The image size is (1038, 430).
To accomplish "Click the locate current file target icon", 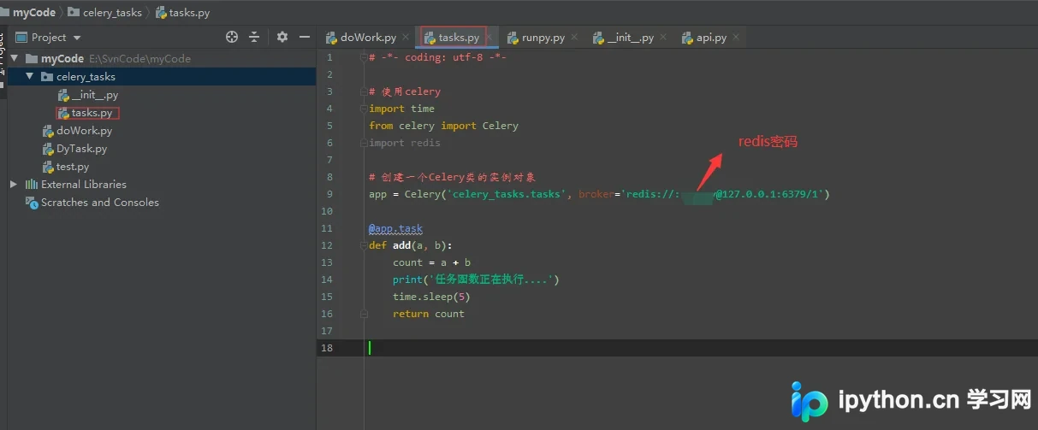I will [231, 37].
